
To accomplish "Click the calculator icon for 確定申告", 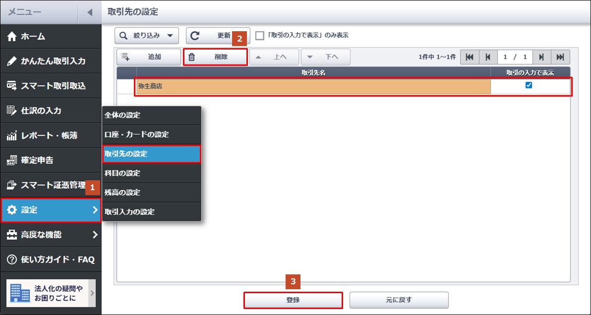I will (x=12, y=160).
